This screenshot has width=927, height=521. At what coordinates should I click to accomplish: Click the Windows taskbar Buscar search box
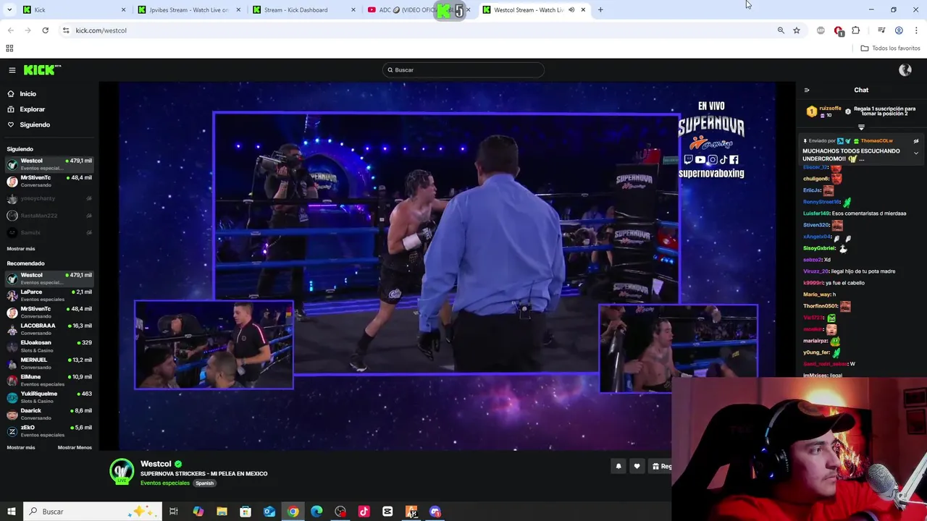(x=93, y=512)
